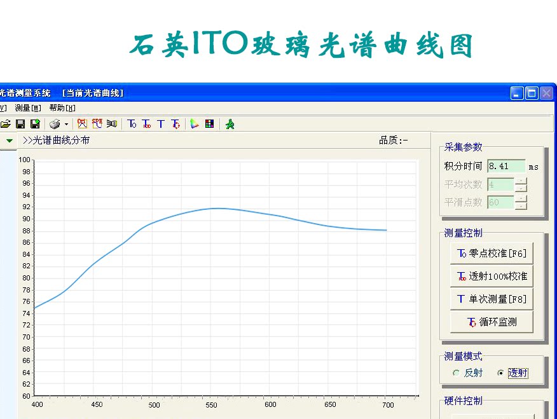Click the 硬件控制 group label
This screenshot has width=557, height=419.
pyautogui.click(x=463, y=401)
